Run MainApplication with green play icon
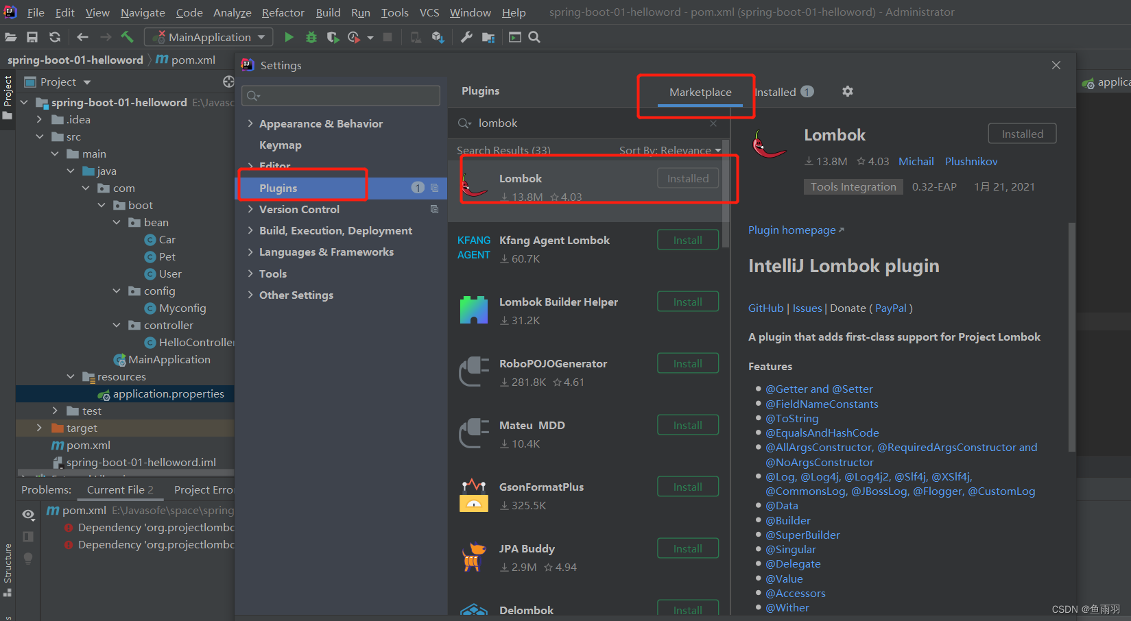This screenshot has width=1131, height=621. (289, 37)
